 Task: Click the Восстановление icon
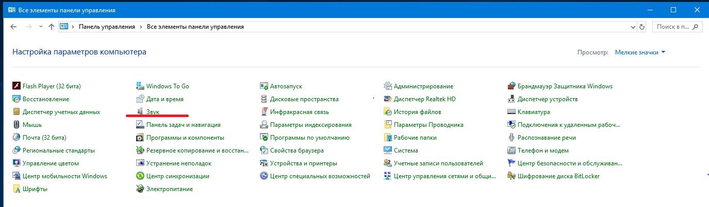17,99
